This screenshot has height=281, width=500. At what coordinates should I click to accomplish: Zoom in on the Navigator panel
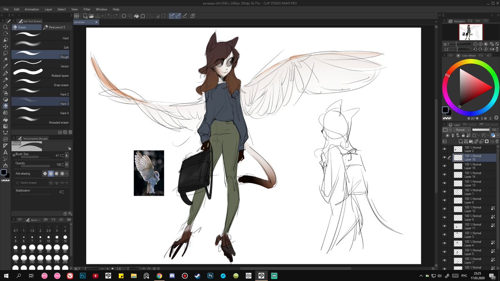tap(480, 44)
